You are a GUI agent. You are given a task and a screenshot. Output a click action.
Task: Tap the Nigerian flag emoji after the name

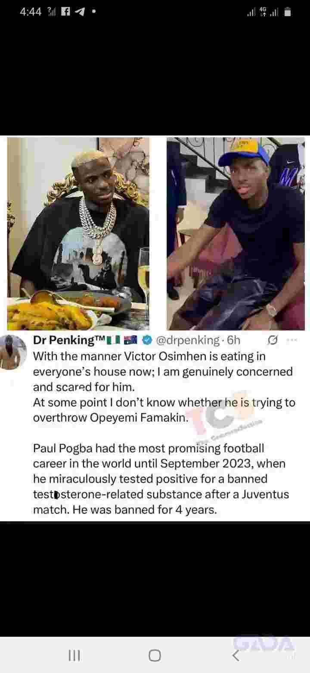coord(113,340)
